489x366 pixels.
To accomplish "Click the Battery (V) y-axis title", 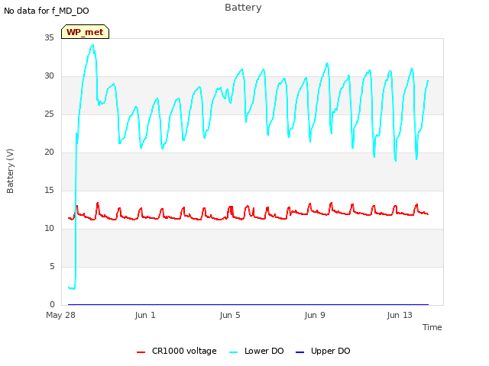I will (10, 171).
